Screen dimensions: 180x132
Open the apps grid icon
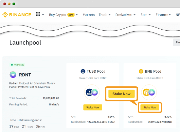[x=38, y=14]
